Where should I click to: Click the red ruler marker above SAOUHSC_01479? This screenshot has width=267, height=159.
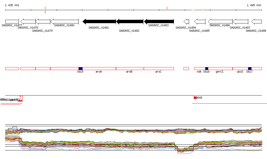tap(45, 10)
